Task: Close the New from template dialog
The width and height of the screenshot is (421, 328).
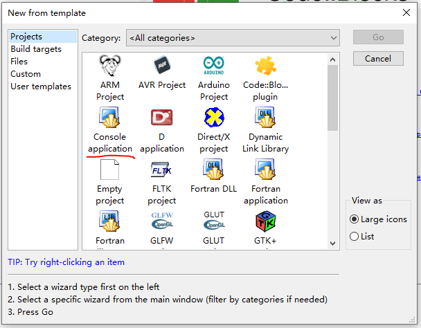Action: point(406,12)
